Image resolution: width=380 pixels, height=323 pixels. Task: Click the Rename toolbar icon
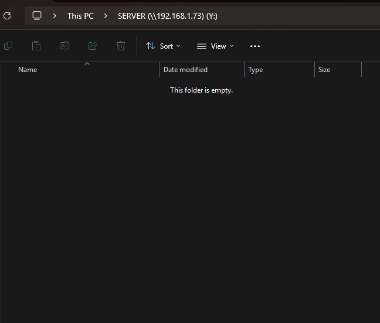point(65,46)
